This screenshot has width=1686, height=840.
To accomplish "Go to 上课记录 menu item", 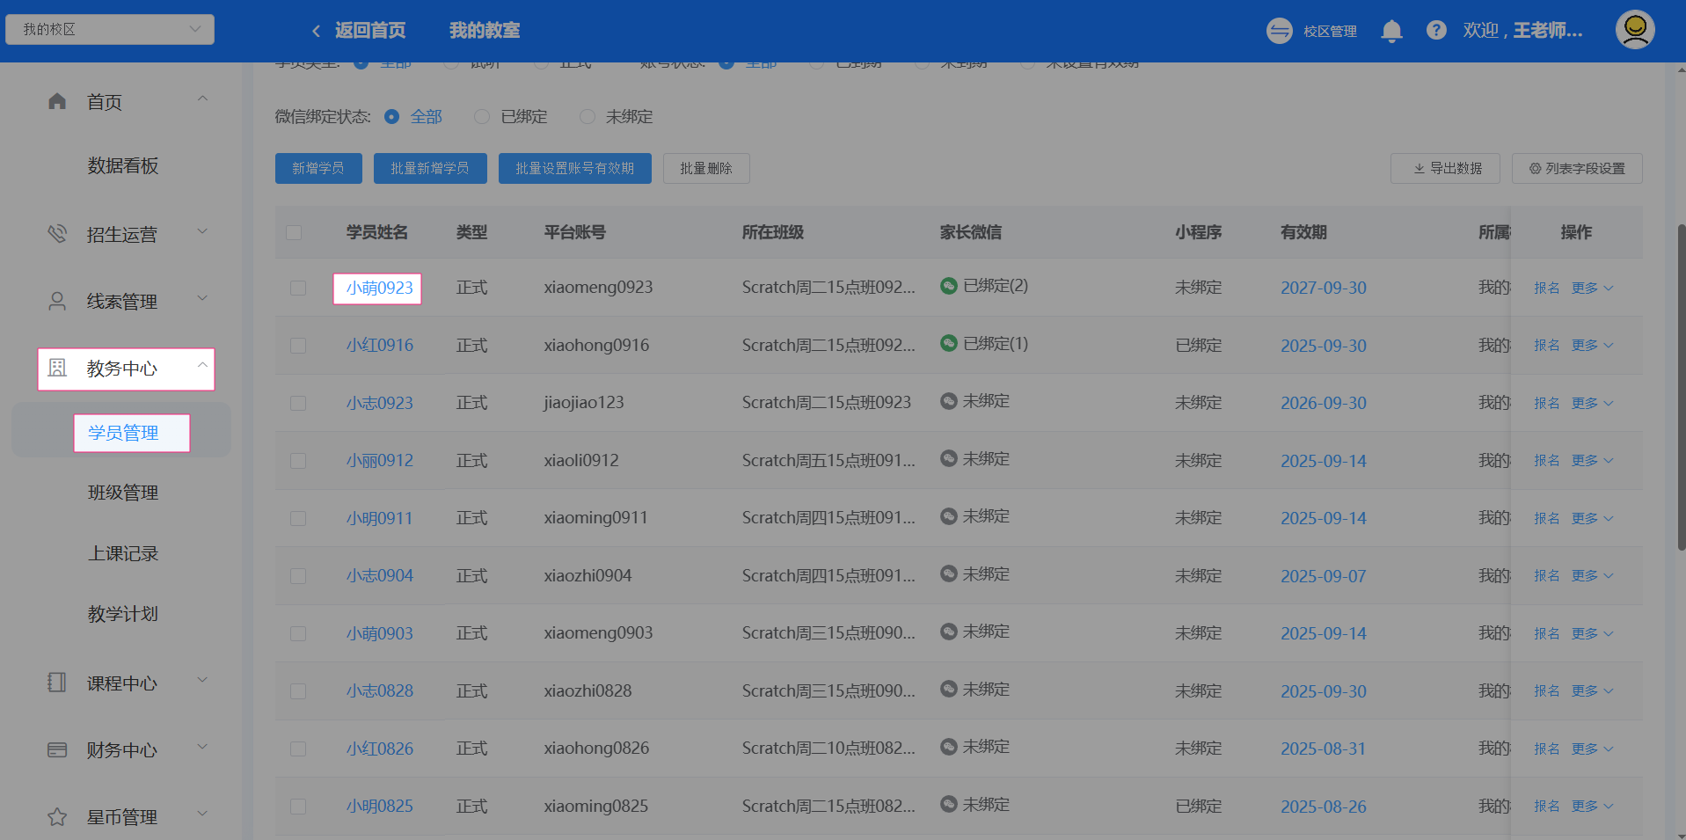I will coord(123,553).
